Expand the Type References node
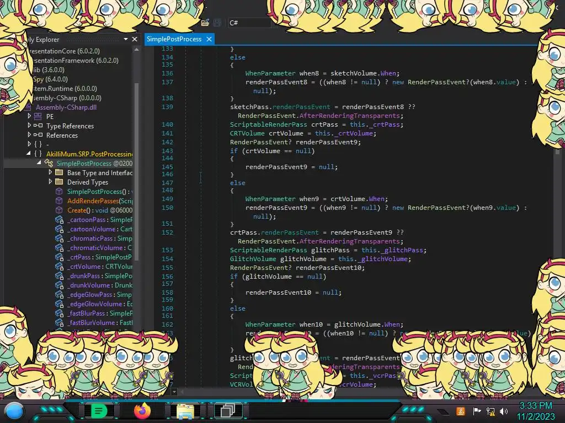565x423 pixels. pos(29,125)
